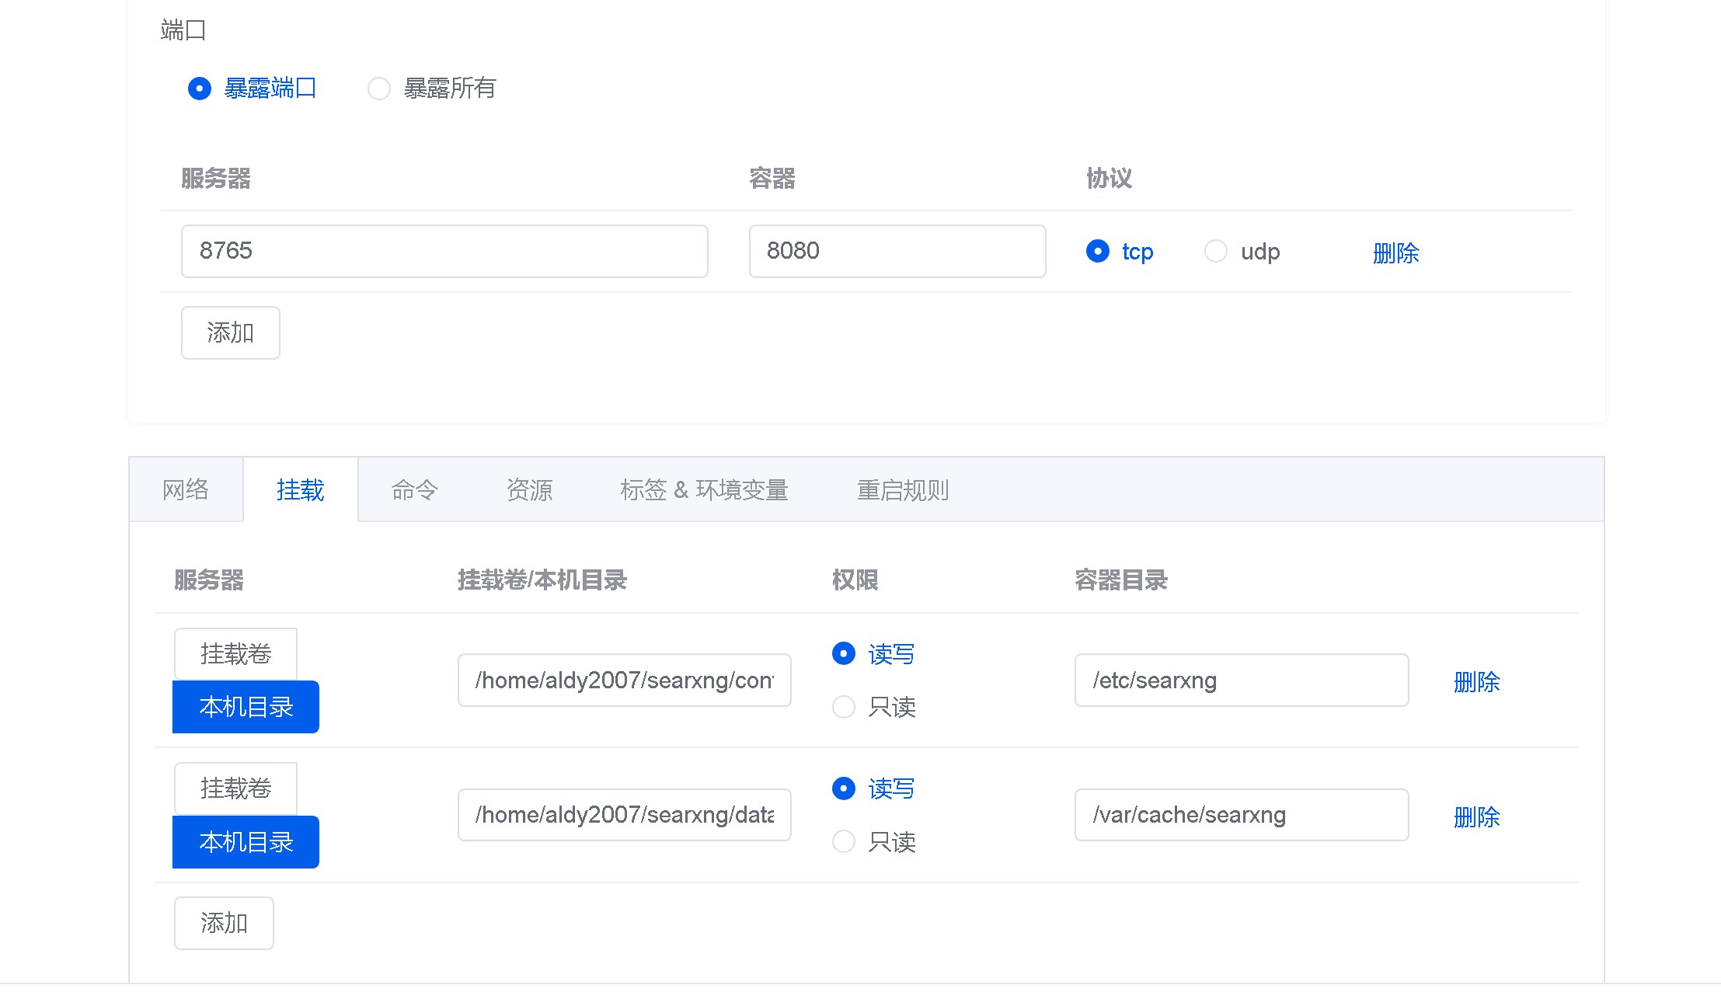Select 本机目录 for the /var/cache/searxng mount
The width and height of the screenshot is (1721, 999).
pos(246,841)
